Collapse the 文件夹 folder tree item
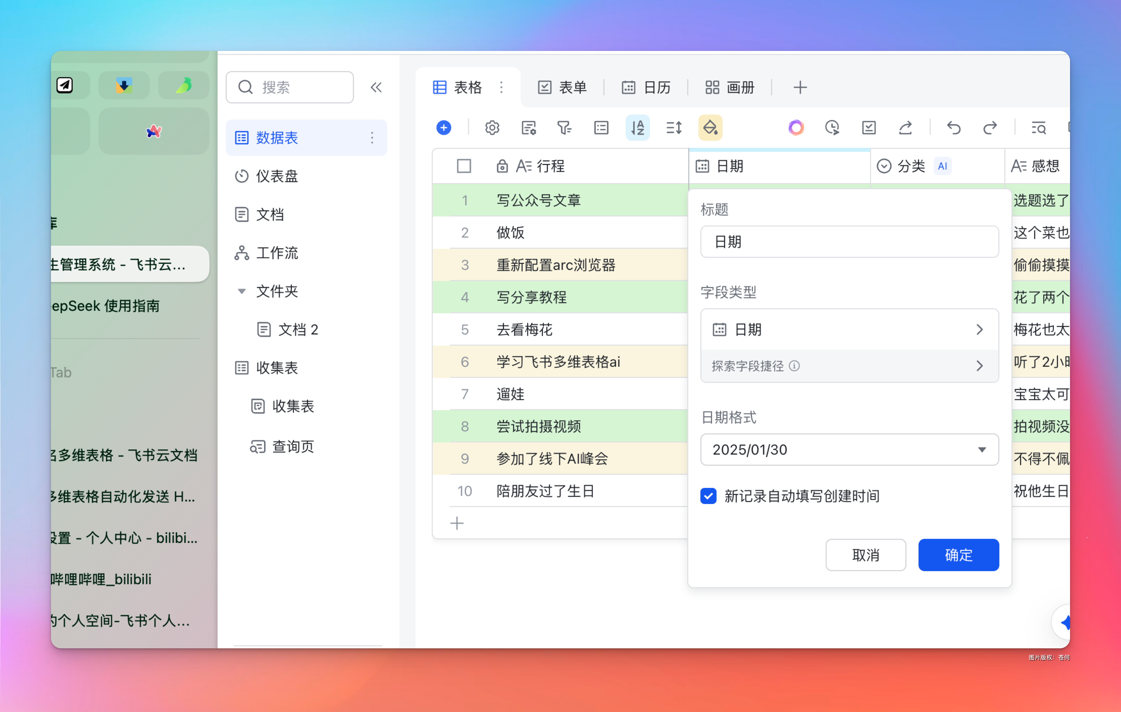 [x=242, y=291]
